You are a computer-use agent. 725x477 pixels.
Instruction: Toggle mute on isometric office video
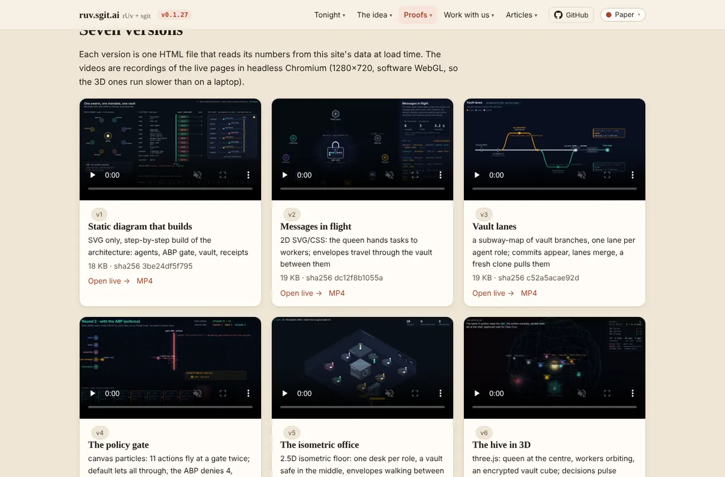click(x=389, y=393)
